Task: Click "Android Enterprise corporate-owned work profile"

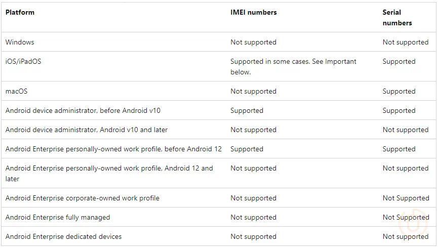Action: (83, 198)
